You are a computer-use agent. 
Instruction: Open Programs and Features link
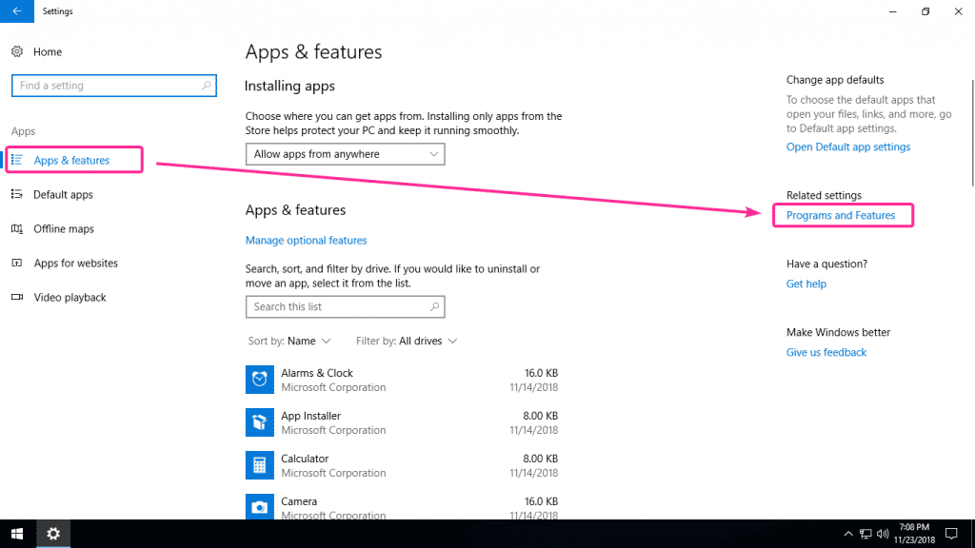pos(843,215)
